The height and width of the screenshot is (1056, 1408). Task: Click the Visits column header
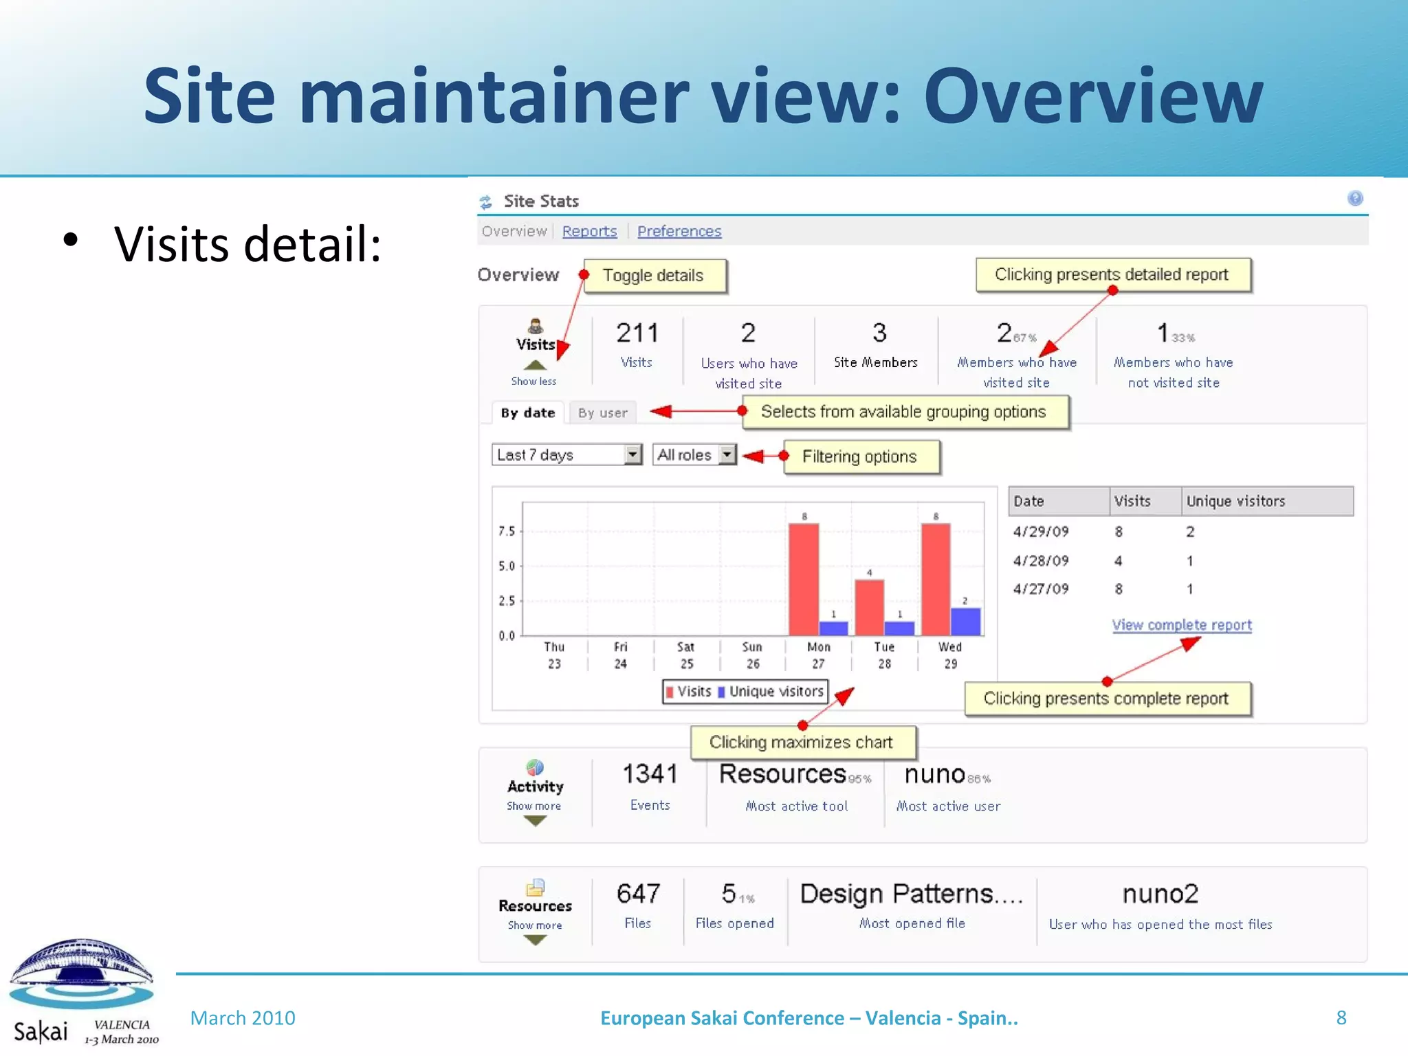tap(1145, 501)
